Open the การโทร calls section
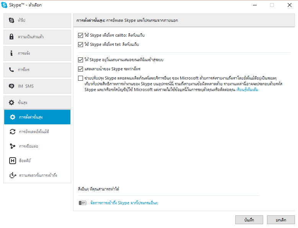This screenshot has height=228, width=298. (x=37, y=70)
